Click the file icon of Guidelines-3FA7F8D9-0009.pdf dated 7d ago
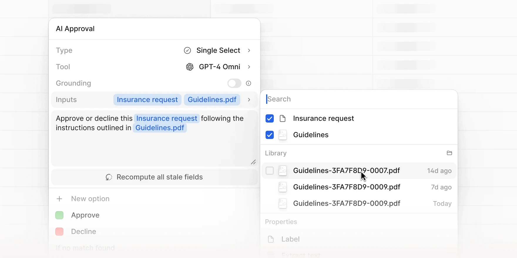The height and width of the screenshot is (258, 517). coord(283,187)
